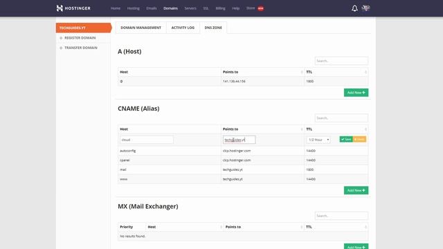Open the notifications bell
Screen dimensions: 443x249
(x=354, y=8)
